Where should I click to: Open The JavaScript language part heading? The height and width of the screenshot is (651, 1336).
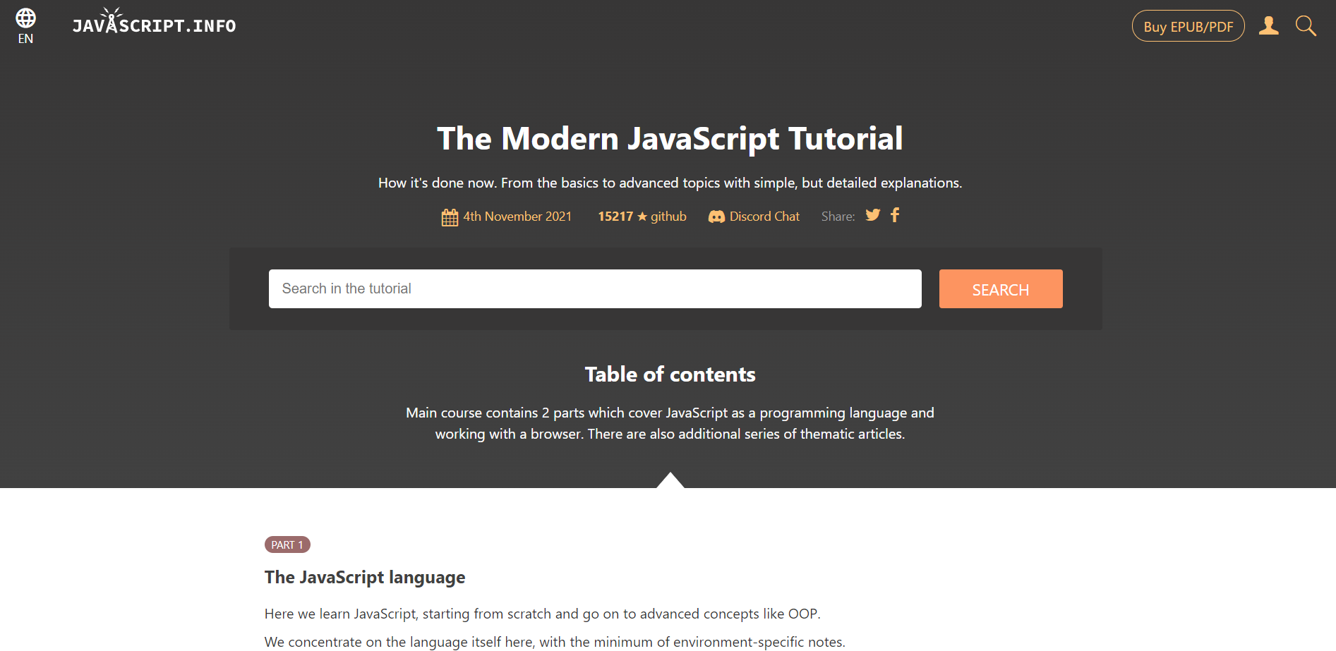point(365,578)
